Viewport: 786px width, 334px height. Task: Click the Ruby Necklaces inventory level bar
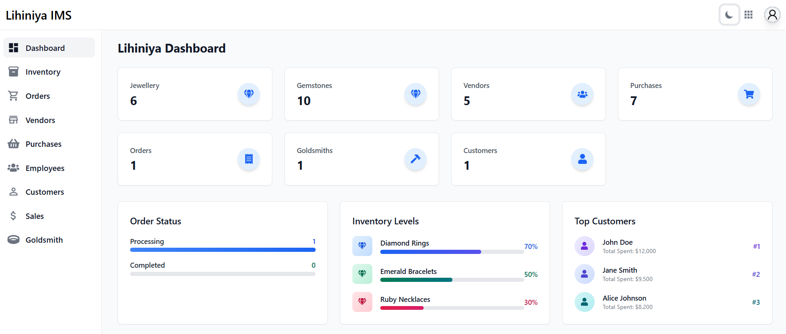tap(452, 308)
